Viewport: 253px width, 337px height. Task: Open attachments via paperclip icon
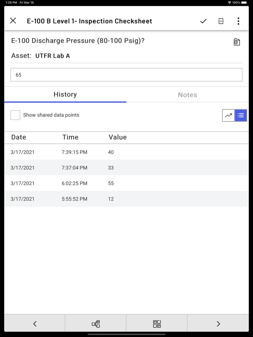[x=237, y=42]
